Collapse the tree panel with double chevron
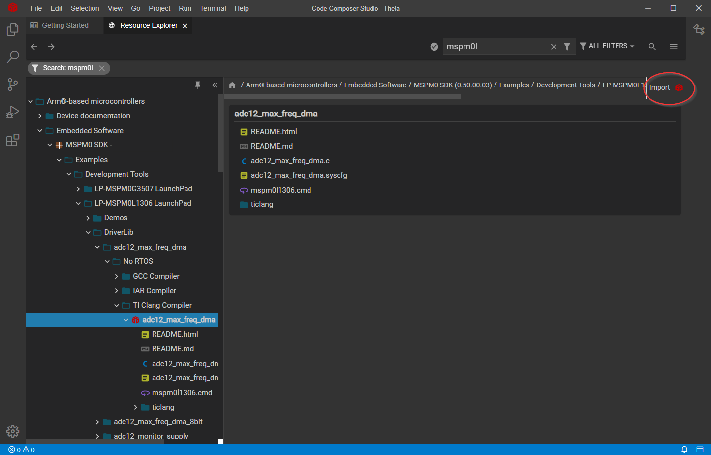 point(215,85)
